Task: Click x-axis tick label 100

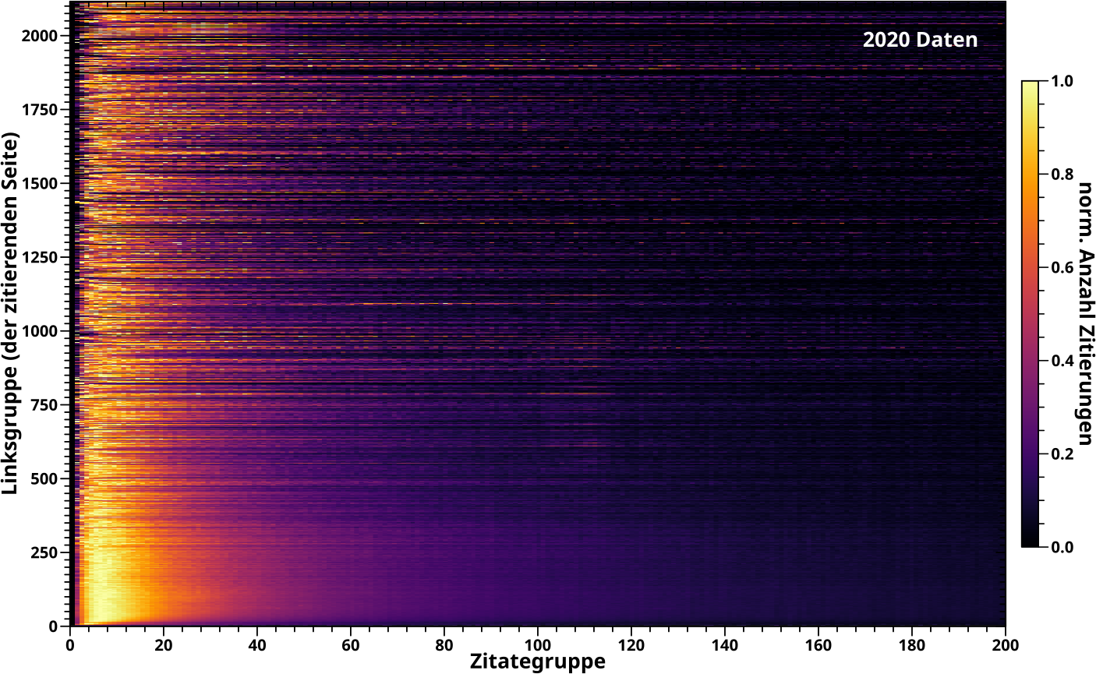Action: coord(538,644)
